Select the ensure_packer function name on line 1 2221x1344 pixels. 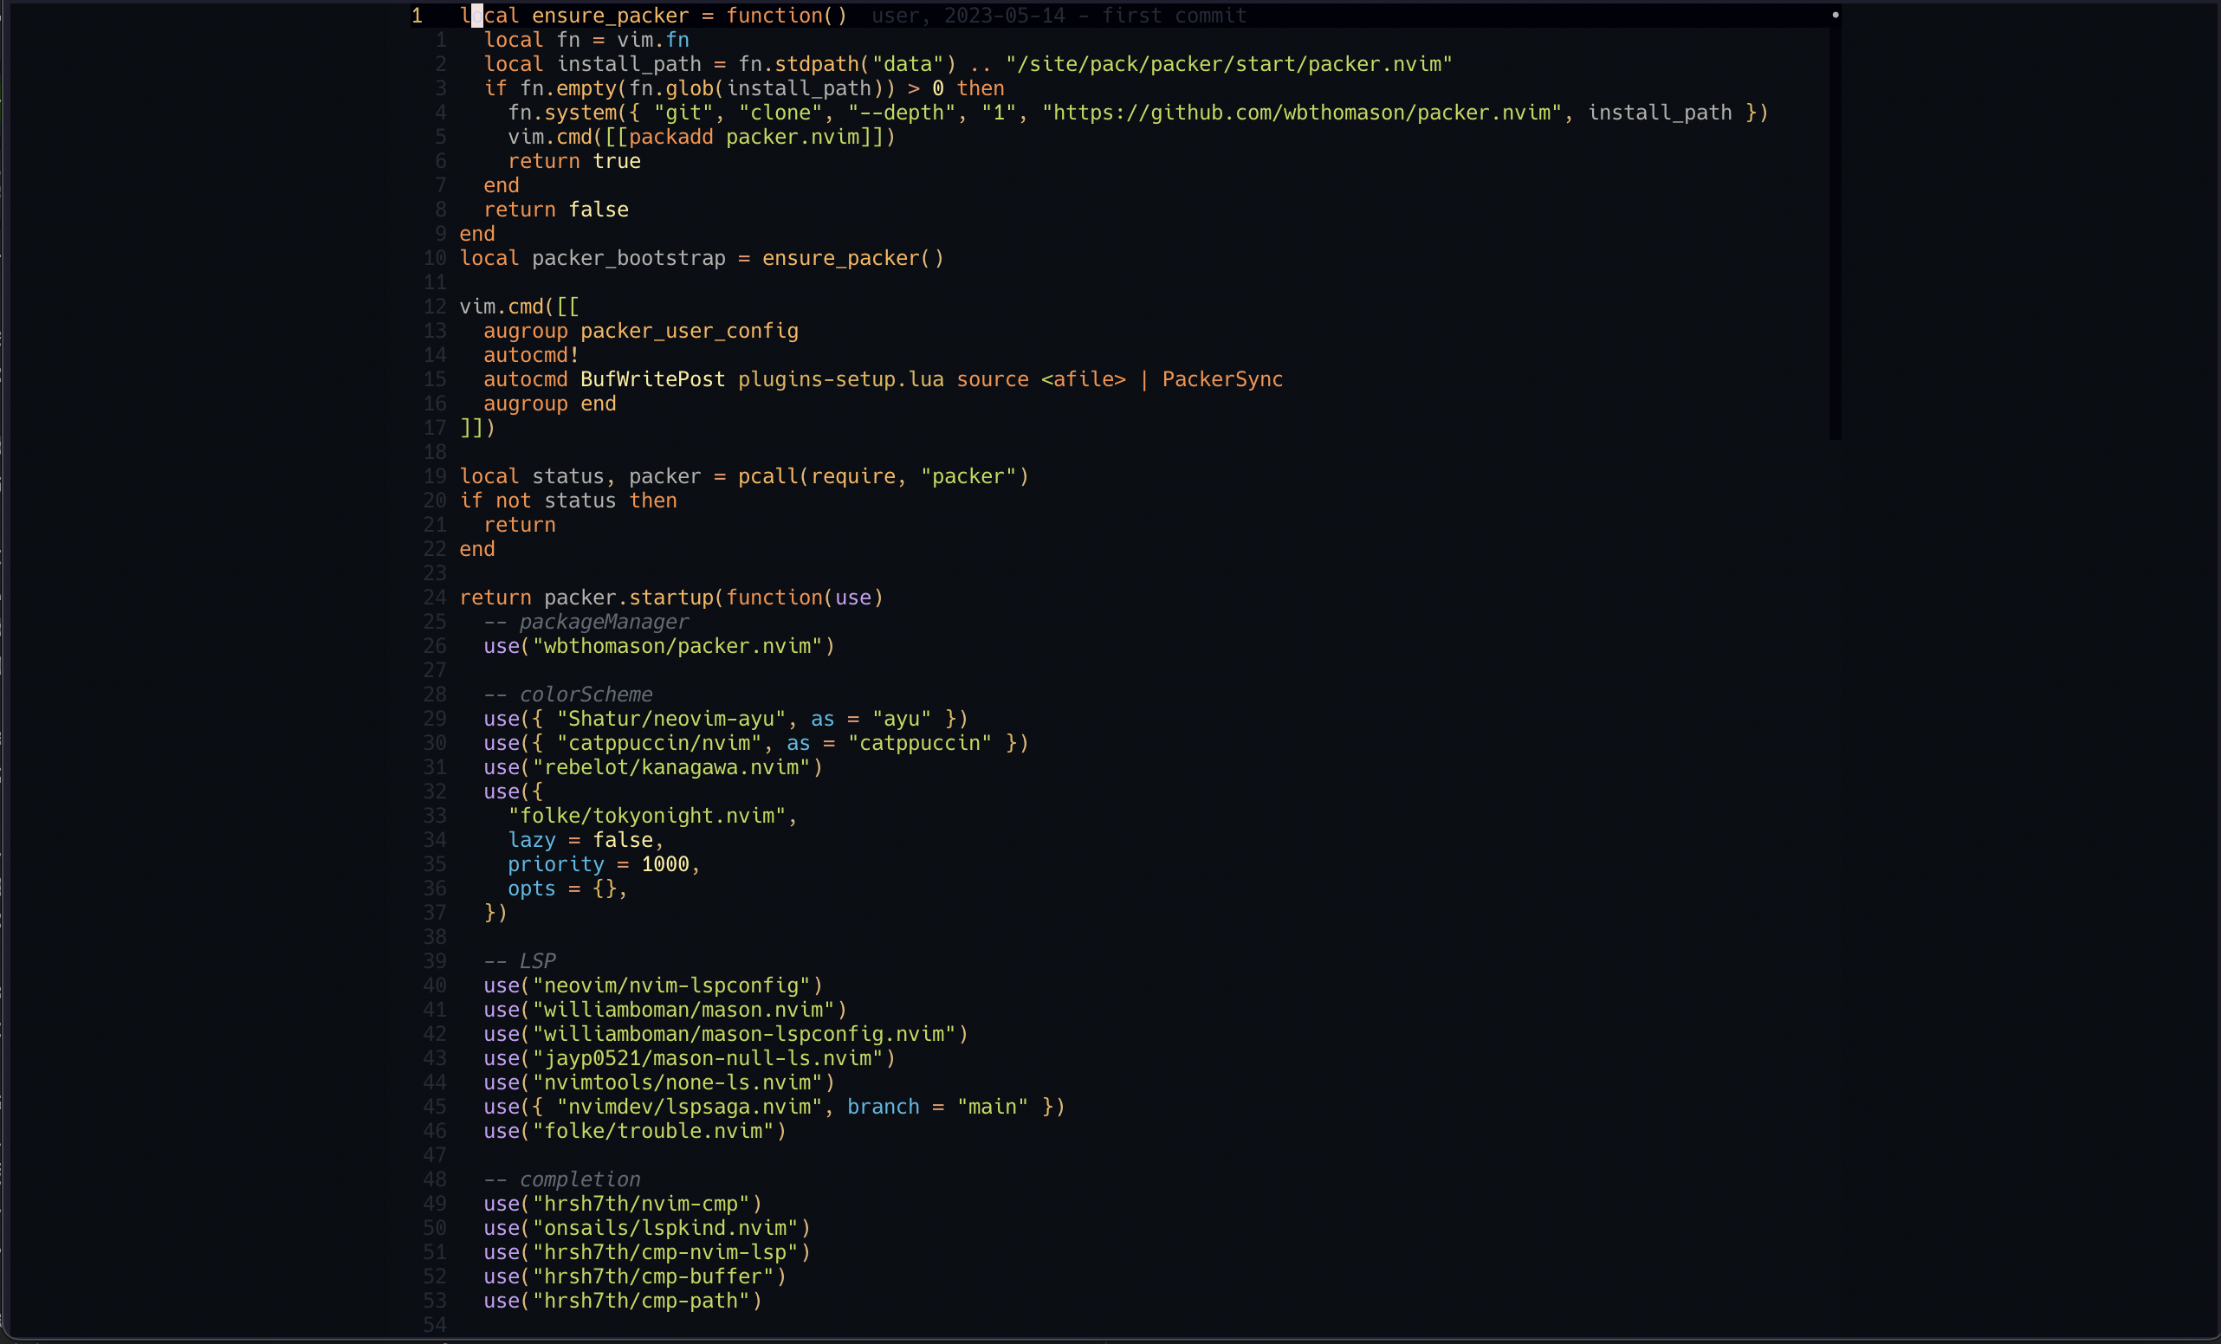tap(609, 16)
